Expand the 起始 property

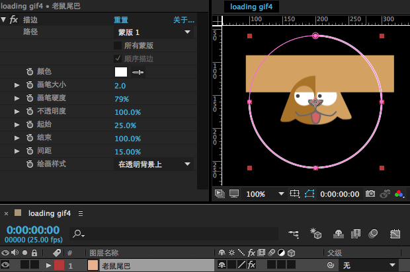point(17,125)
